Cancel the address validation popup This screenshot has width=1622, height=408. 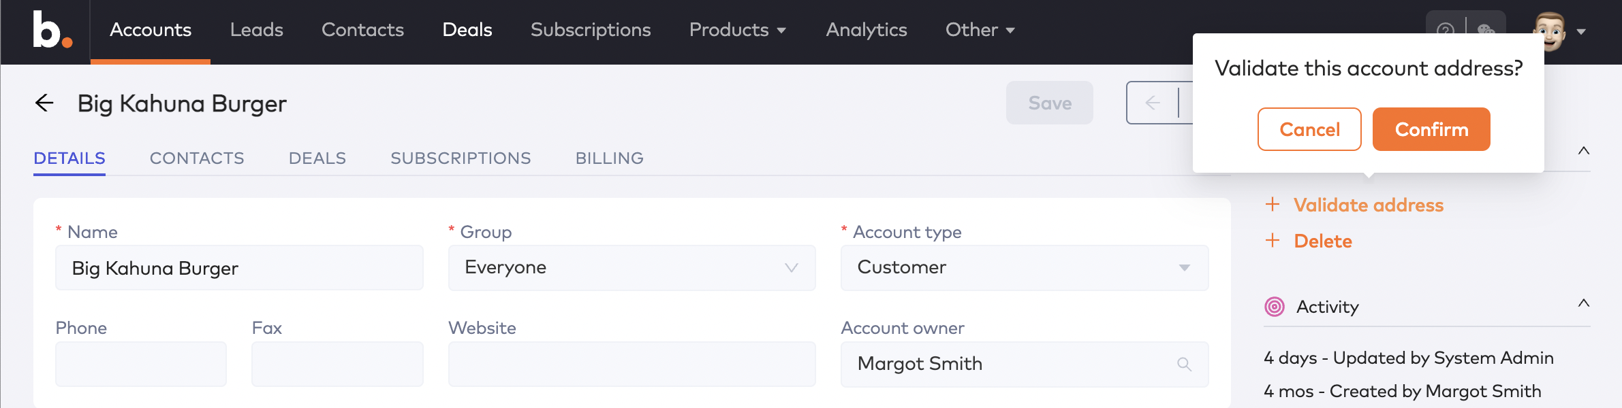pyautogui.click(x=1309, y=129)
